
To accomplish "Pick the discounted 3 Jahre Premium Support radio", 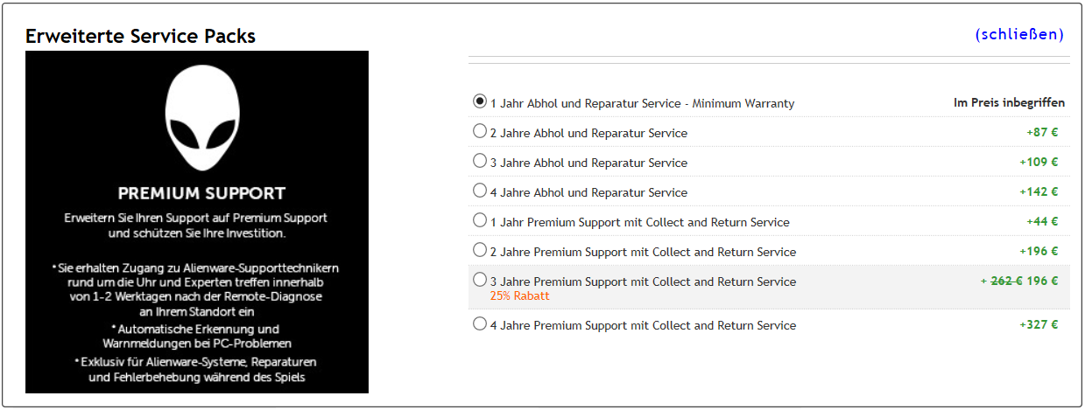I will coord(480,280).
